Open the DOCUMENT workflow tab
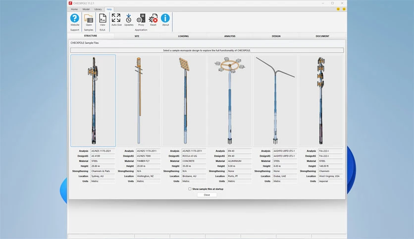 322,36
